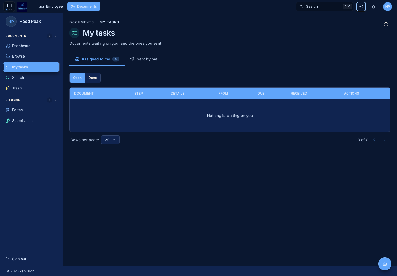This screenshot has height=276, width=397.
Task: Click the top Search field
Action: tap(325, 7)
